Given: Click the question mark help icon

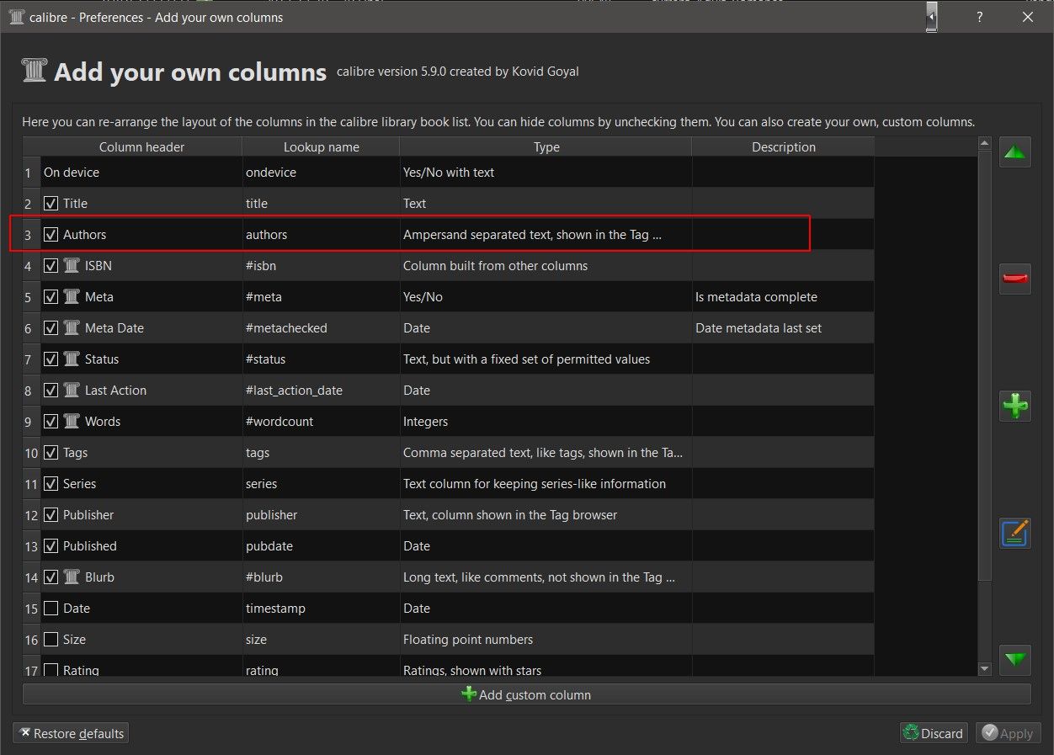Looking at the screenshot, I should click(x=980, y=17).
